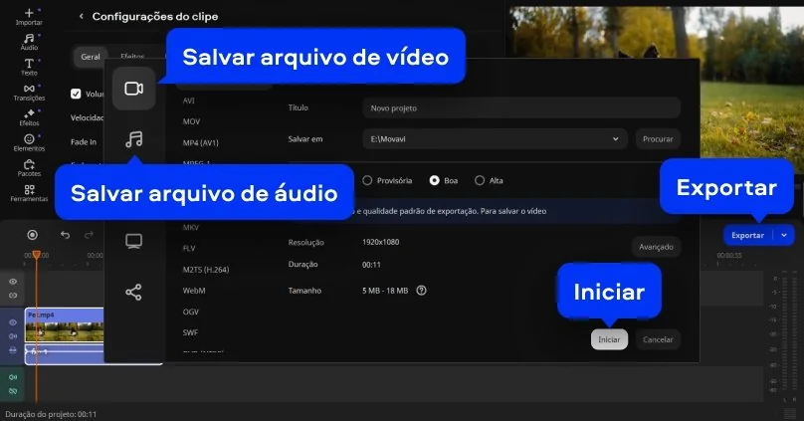The height and width of the screenshot is (421, 804).
Task: Choose export for devices (monitor icon)
Action: 133,241
